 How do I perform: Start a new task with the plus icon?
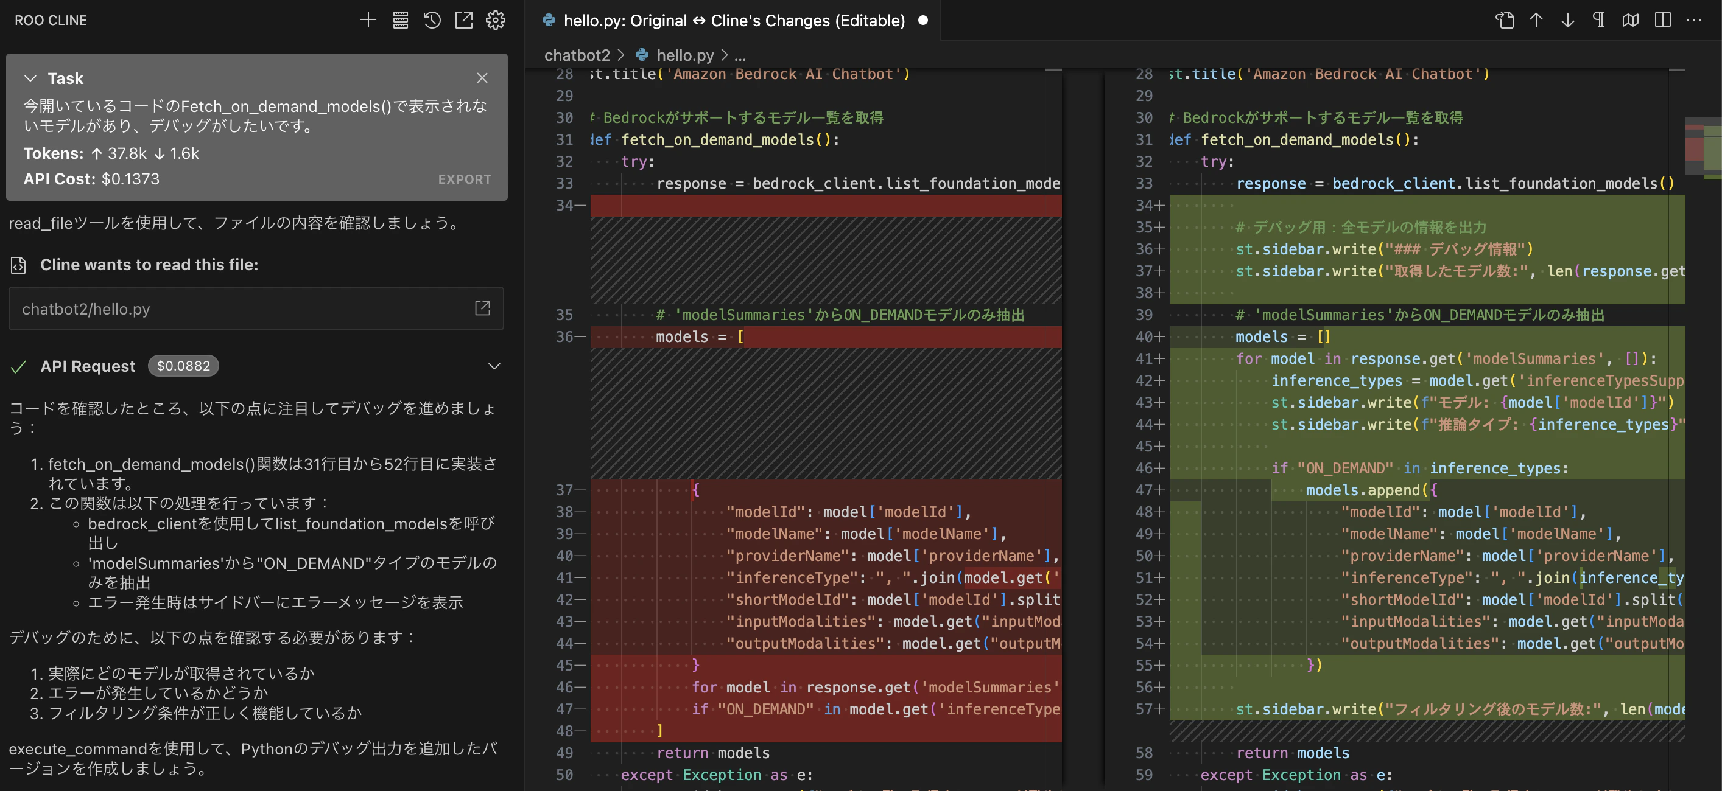coord(368,20)
